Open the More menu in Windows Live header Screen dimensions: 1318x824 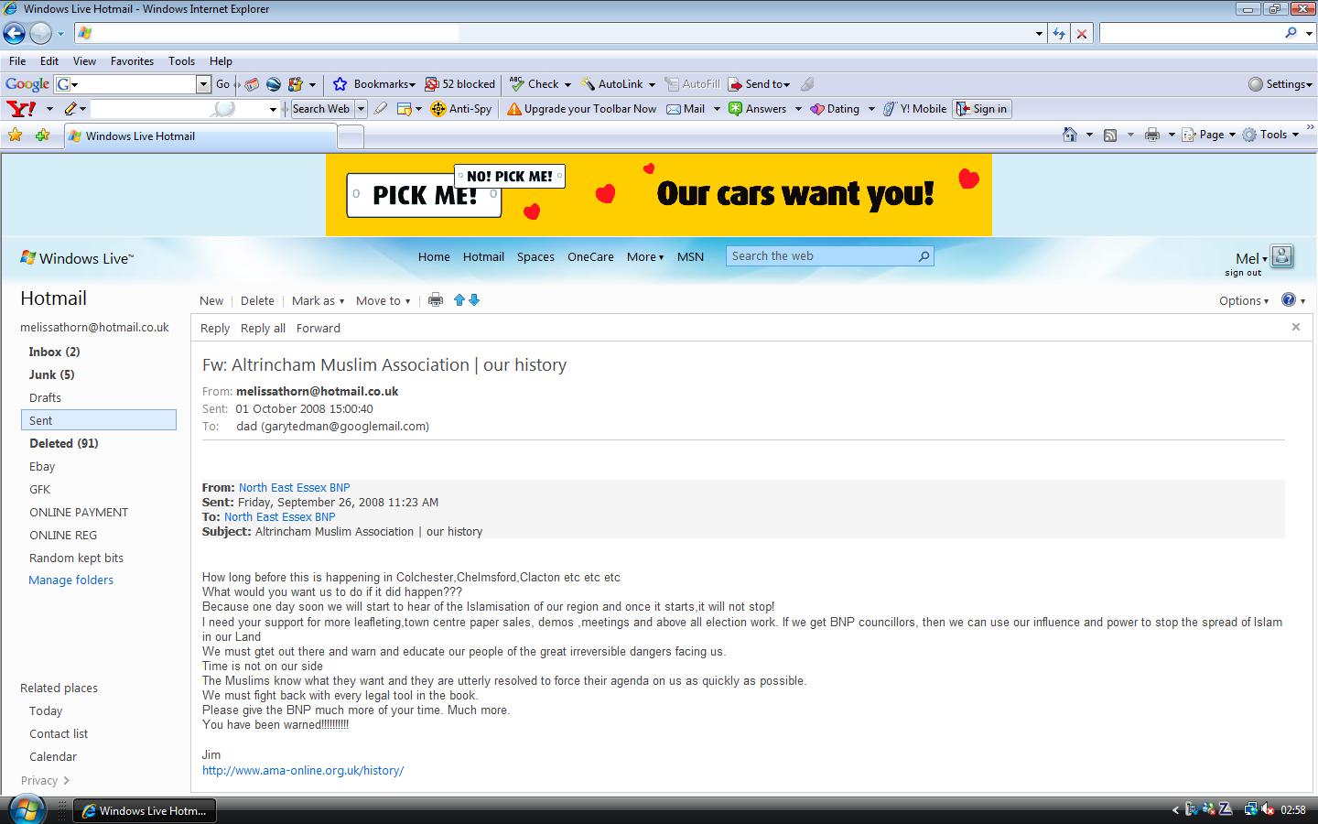(644, 256)
